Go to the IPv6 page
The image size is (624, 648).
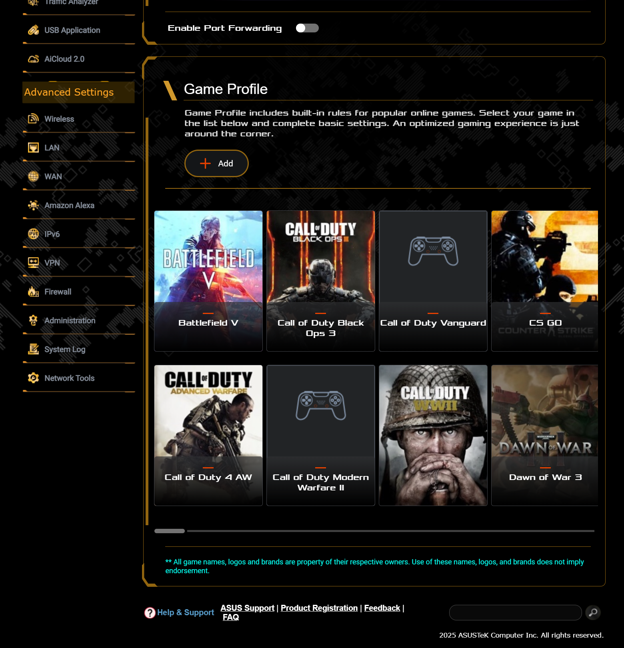(79, 234)
